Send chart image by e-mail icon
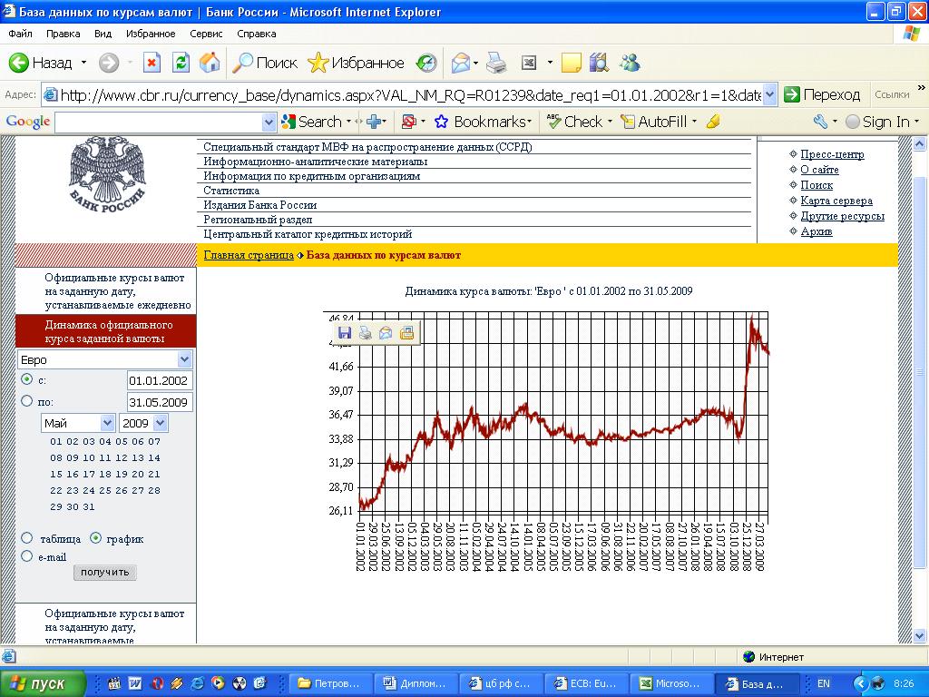Viewport: 929px width, 697px height. pyautogui.click(x=386, y=333)
